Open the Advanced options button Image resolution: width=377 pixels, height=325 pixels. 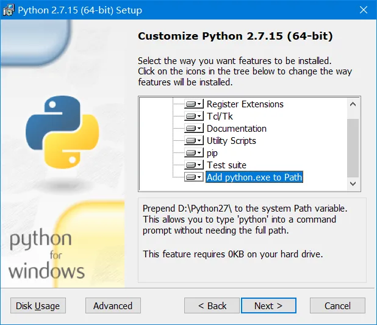[113, 305]
